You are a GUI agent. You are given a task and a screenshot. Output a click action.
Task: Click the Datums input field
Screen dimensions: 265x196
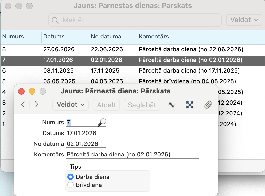click(x=86, y=133)
